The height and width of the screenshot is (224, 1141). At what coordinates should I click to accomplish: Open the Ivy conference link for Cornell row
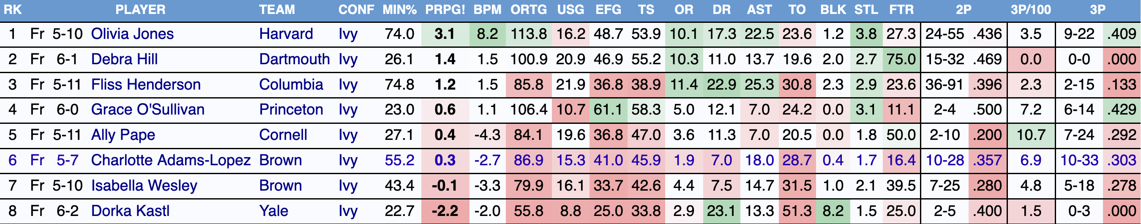tap(348, 135)
